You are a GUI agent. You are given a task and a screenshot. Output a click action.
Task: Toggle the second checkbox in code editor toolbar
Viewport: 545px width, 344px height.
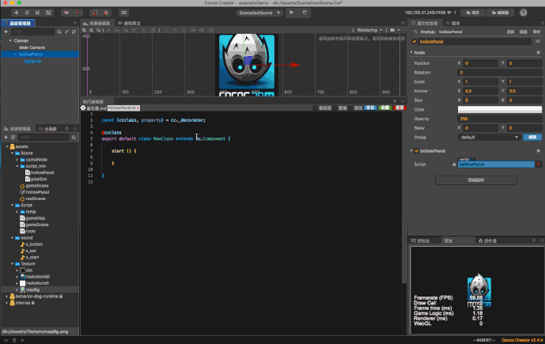335,108
